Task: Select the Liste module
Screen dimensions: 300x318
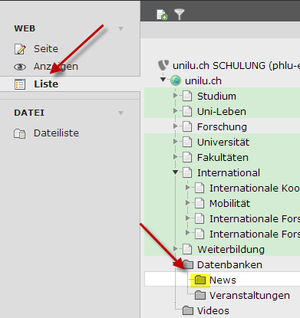Action: [46, 84]
